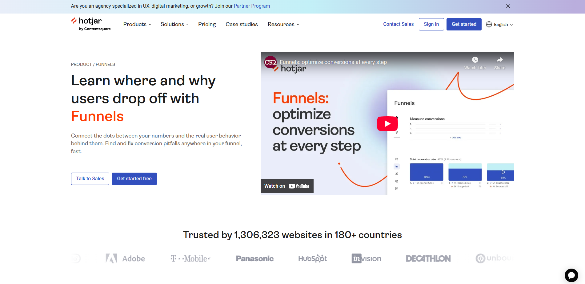Click the CSQ channel avatar on video

click(270, 62)
